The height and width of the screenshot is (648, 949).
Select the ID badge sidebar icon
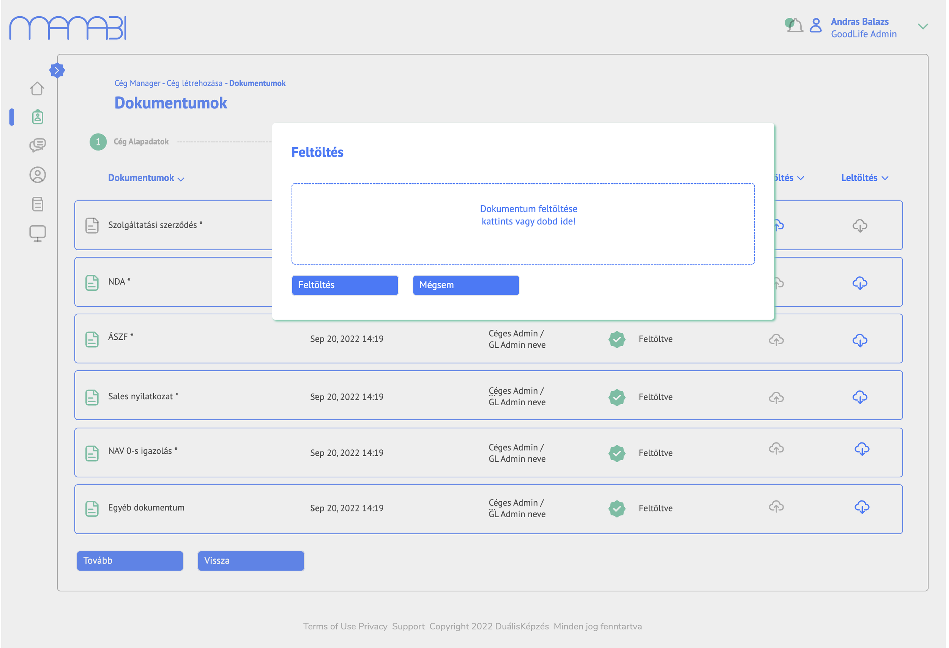38,117
